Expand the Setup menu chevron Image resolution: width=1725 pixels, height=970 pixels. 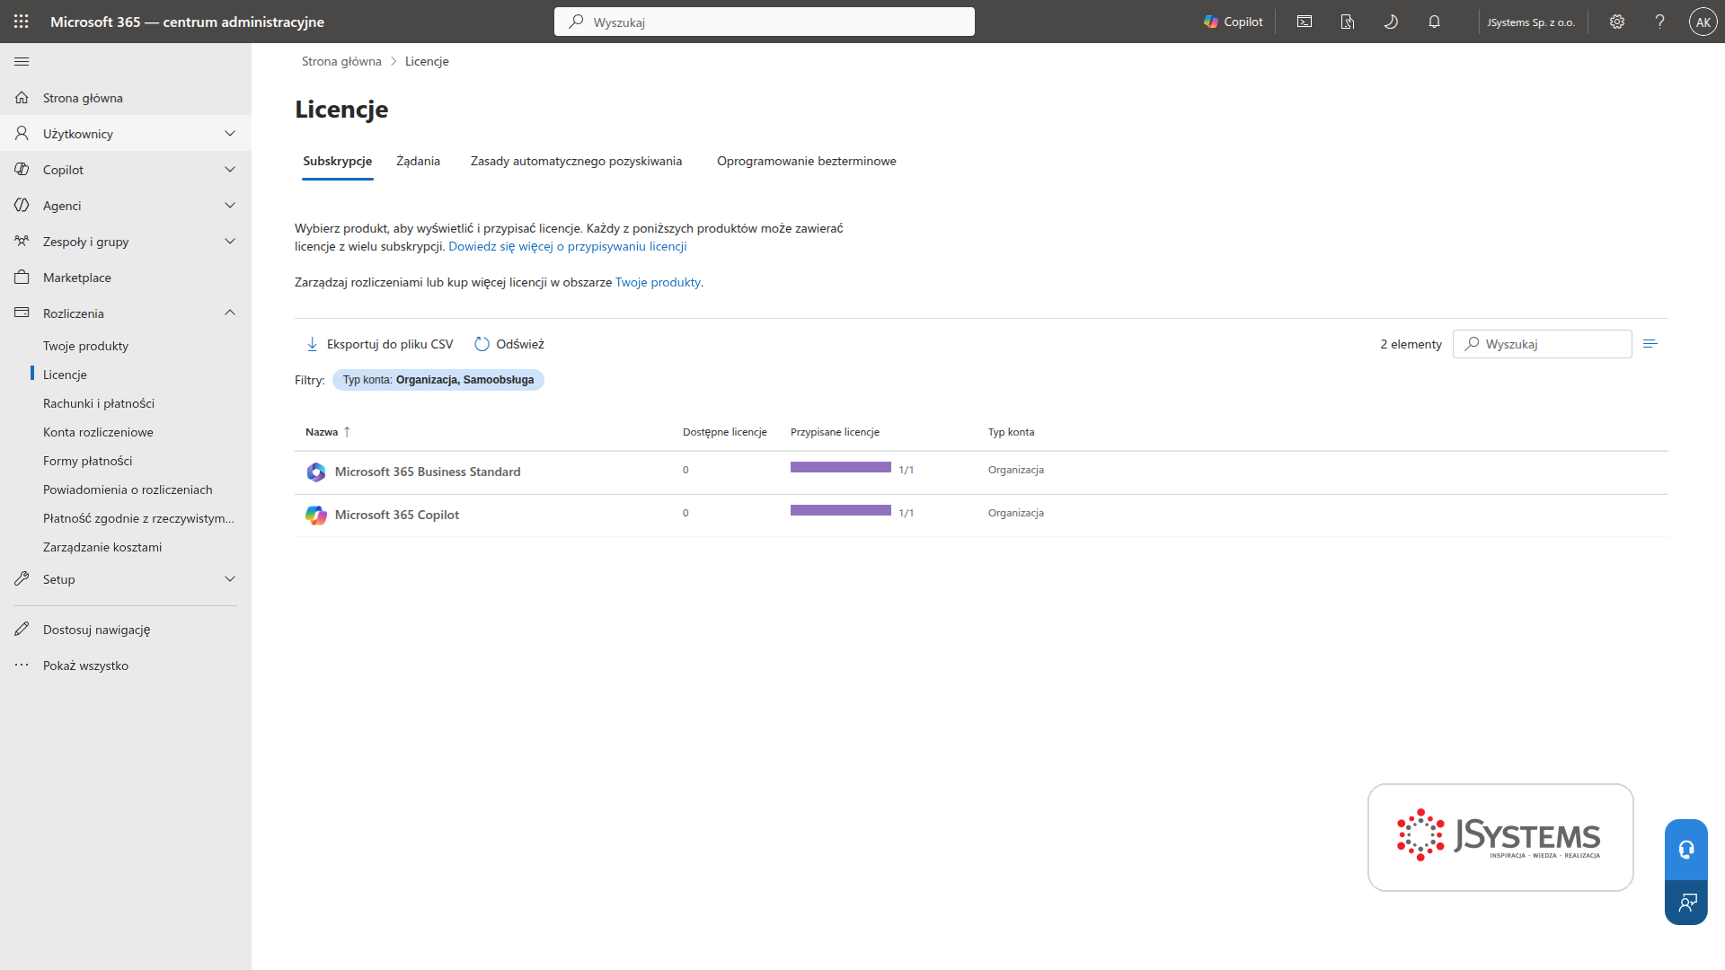click(x=230, y=578)
